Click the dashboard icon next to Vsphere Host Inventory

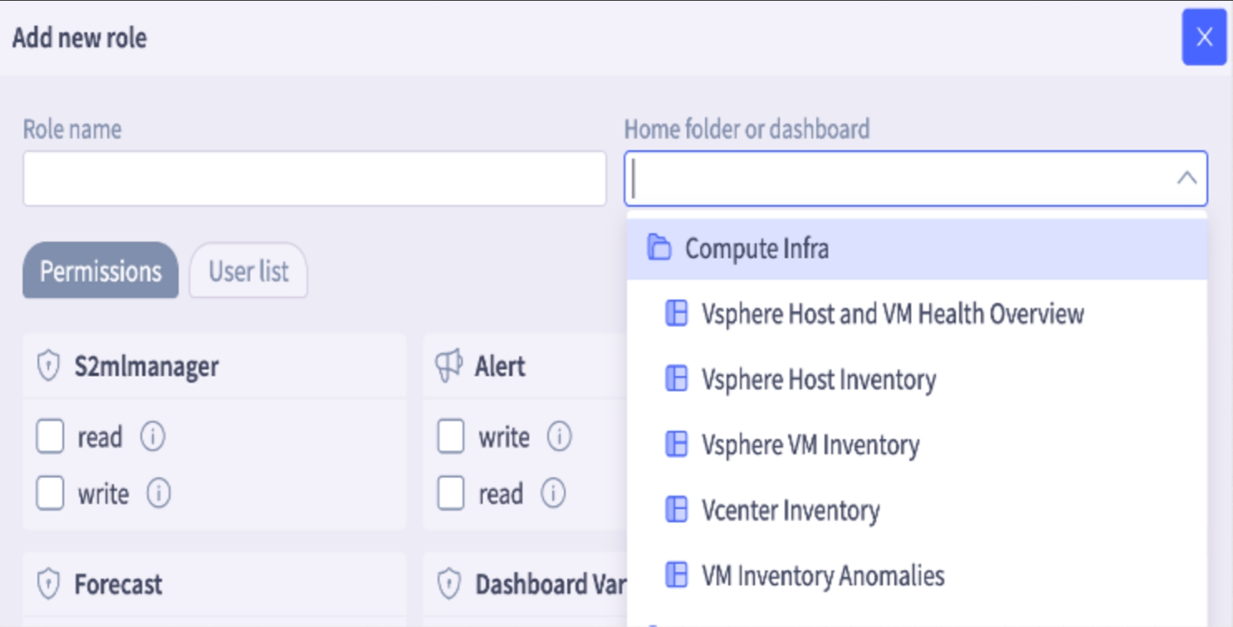[674, 380]
